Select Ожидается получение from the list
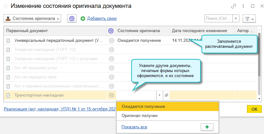This screenshot has width=264, height=134. coord(143,106)
